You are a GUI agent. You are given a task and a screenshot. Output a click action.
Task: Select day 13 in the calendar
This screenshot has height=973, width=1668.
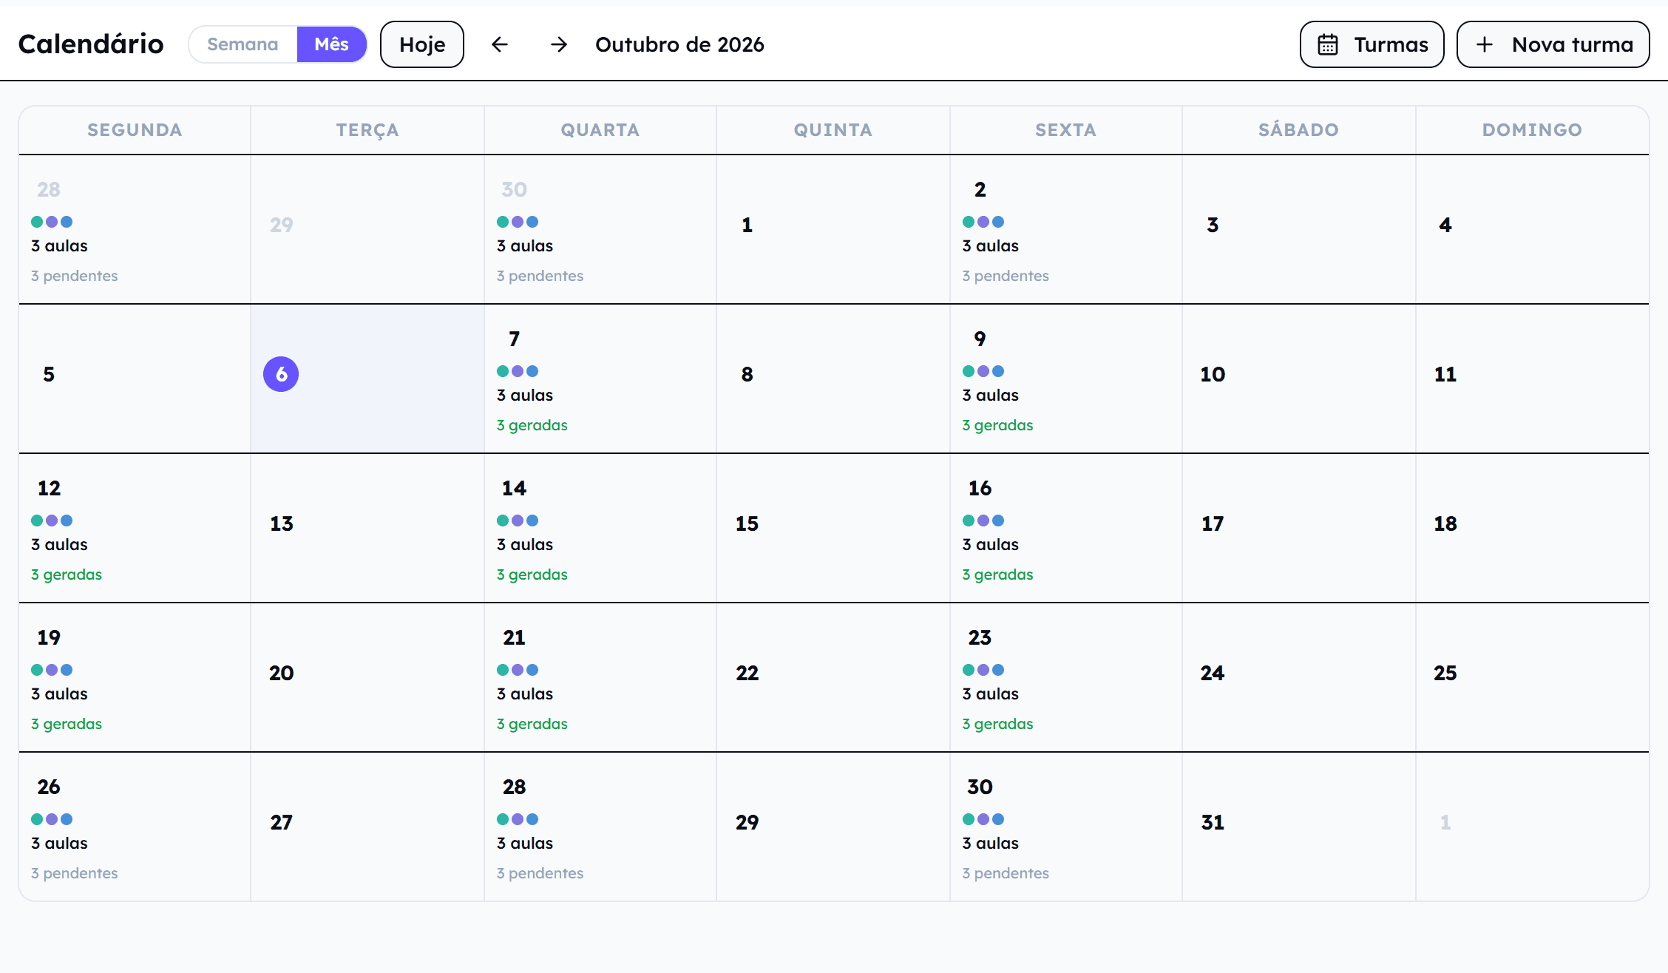point(281,523)
